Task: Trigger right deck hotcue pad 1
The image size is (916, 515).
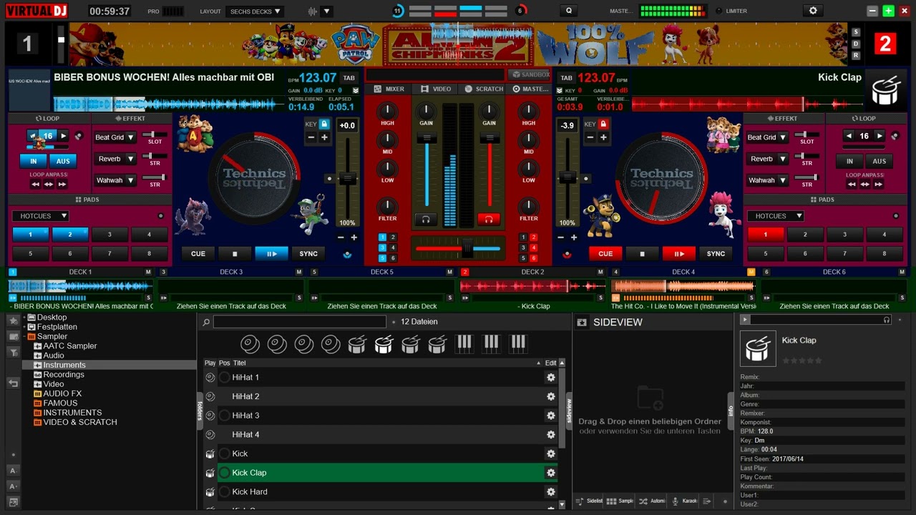Action: [765, 235]
